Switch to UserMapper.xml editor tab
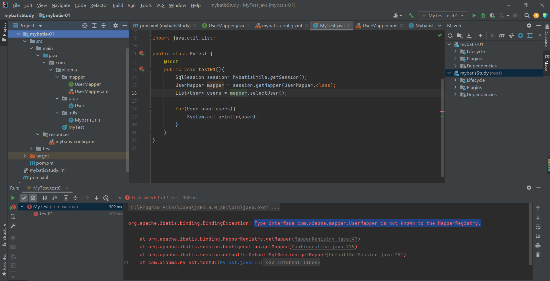550x281 pixels. click(x=380, y=26)
